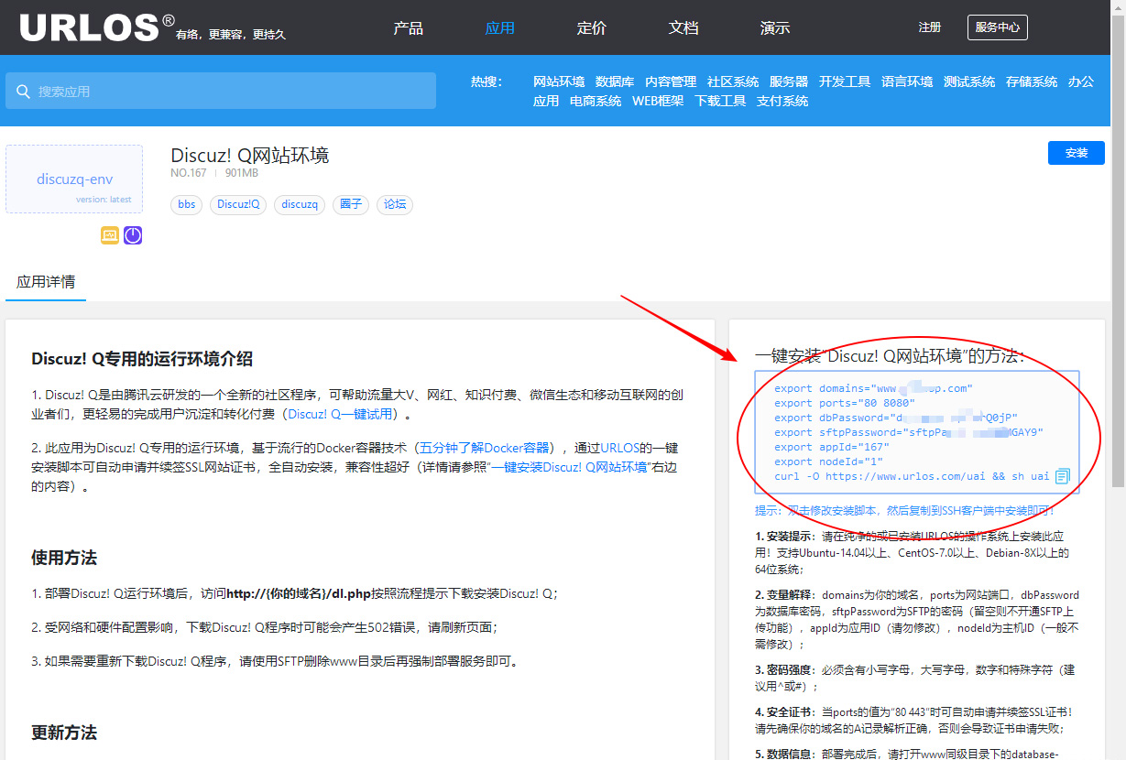This screenshot has height=760, width=1126.
Task: Open the URLOS link in paragraph 2
Action: point(620,448)
